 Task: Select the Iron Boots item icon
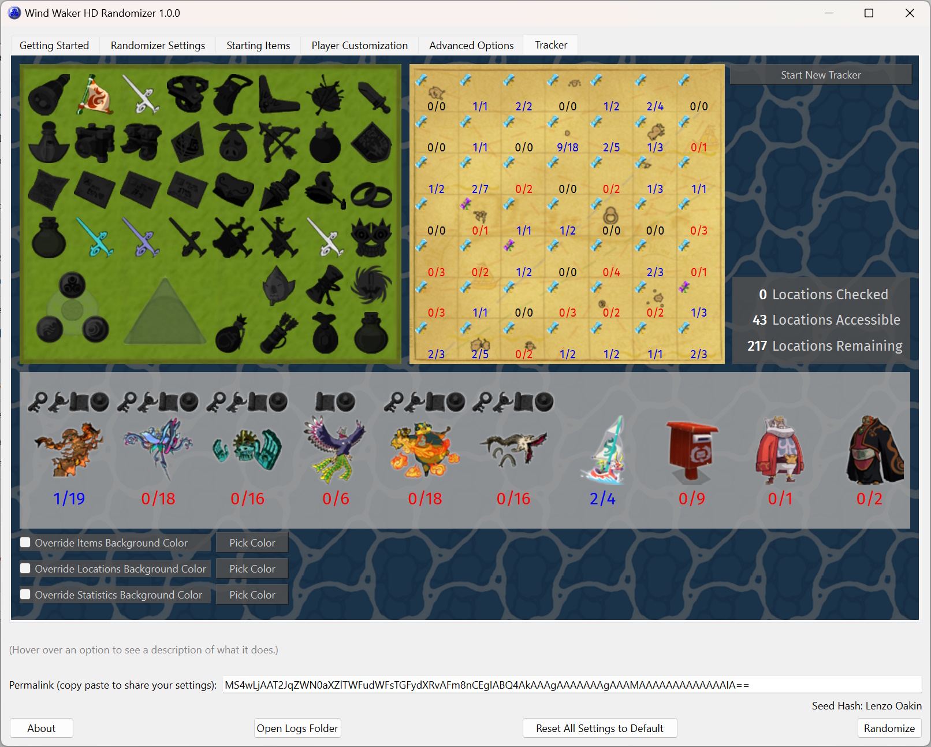pyautogui.click(x=141, y=142)
